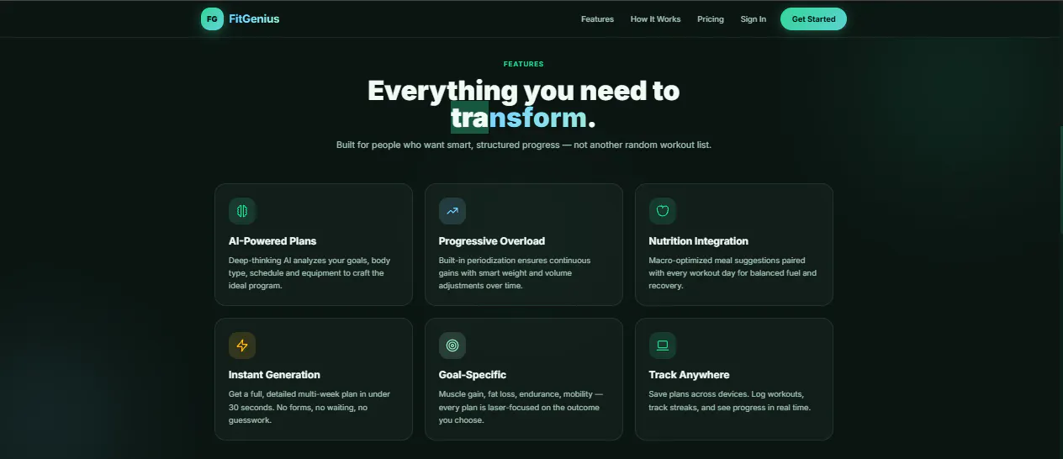Click the 'Built-in periodization ensures' description
Viewport: 1063px width, 459px height.
pos(515,273)
